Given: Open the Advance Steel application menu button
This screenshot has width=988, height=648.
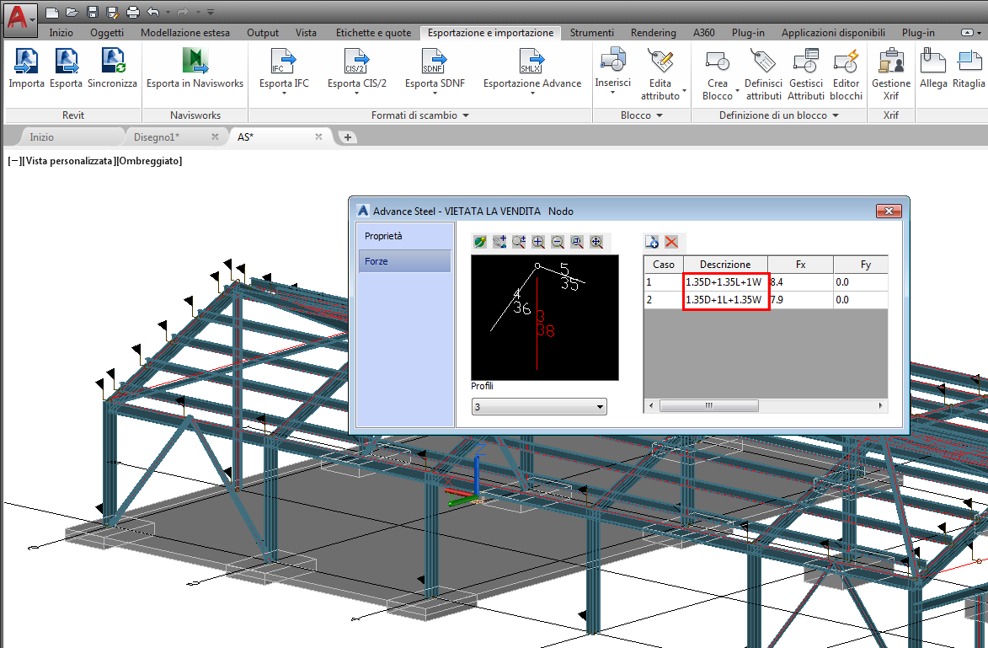Looking at the screenshot, I should [20, 19].
